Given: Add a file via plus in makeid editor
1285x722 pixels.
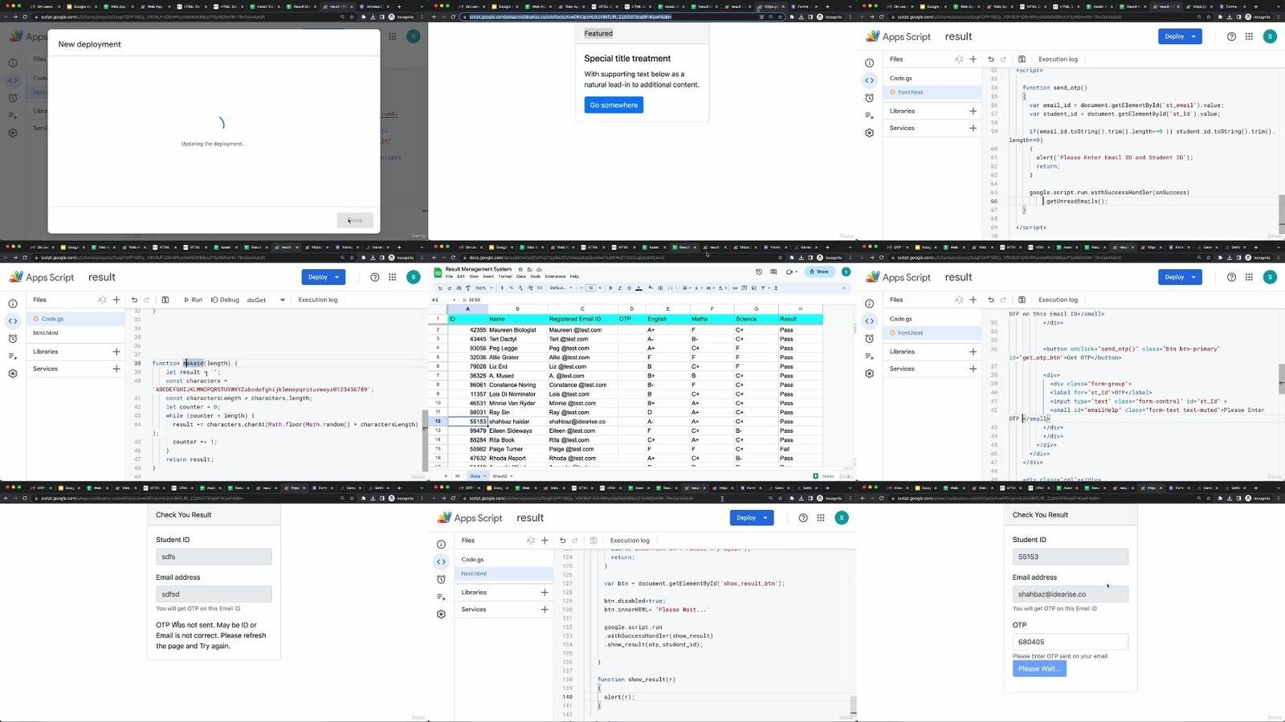Looking at the screenshot, I should pos(116,300).
